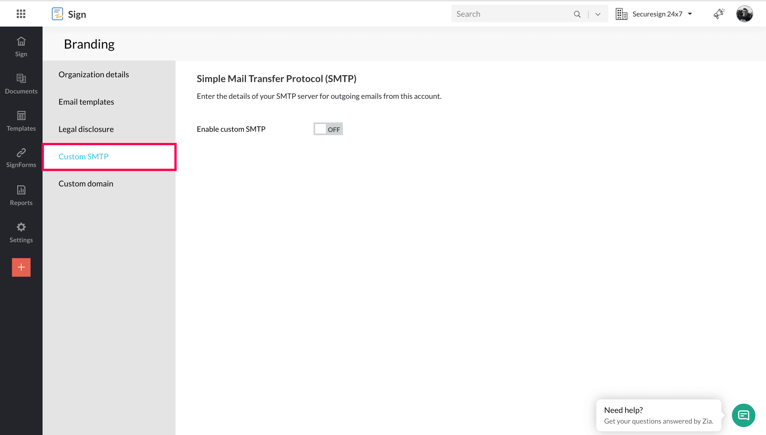The height and width of the screenshot is (435, 766).
Task: Open Legal disclosure section
Action: tap(86, 129)
